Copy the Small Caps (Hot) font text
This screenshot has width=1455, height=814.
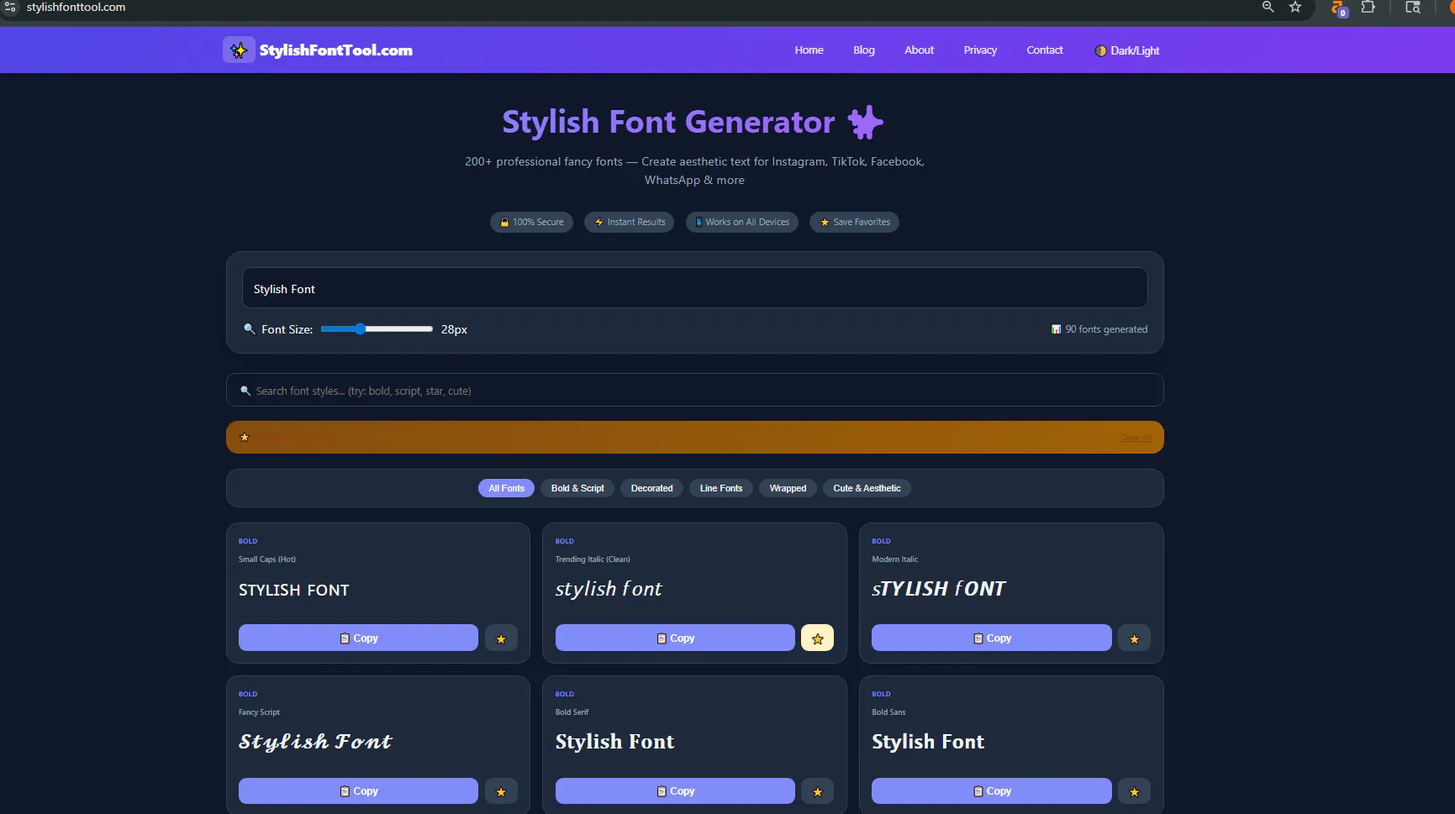coord(358,638)
